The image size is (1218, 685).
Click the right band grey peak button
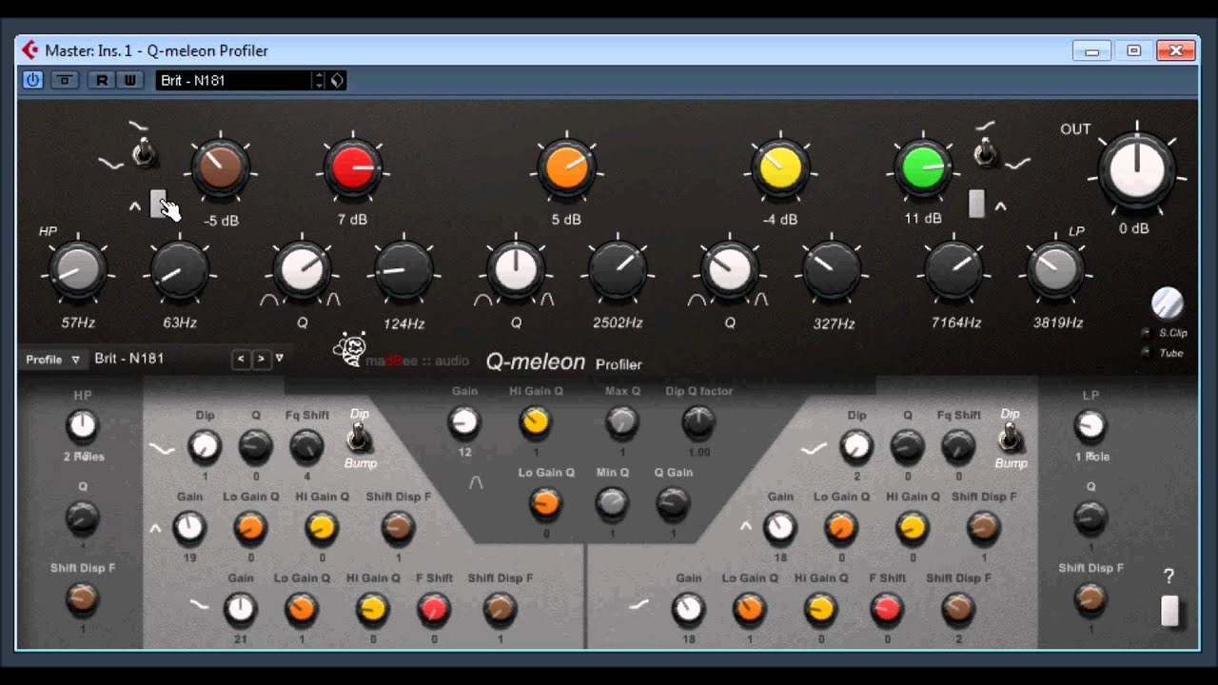pyautogui.click(x=976, y=204)
